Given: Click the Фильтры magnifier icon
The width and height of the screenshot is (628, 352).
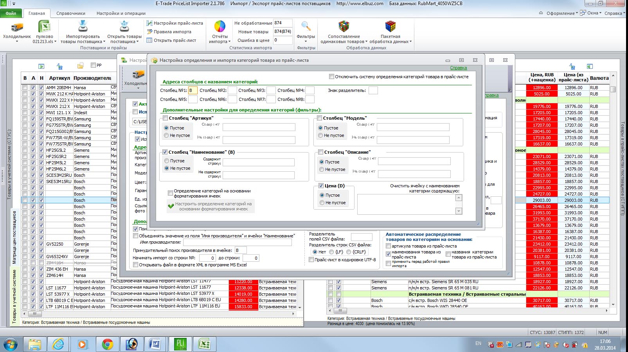Looking at the screenshot, I should [306, 27].
